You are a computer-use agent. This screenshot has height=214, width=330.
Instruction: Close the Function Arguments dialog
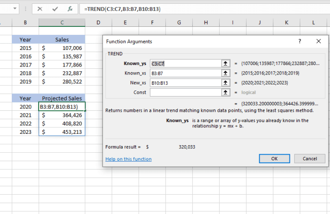318,41
